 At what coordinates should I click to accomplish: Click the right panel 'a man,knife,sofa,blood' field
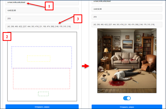point(127,2)
